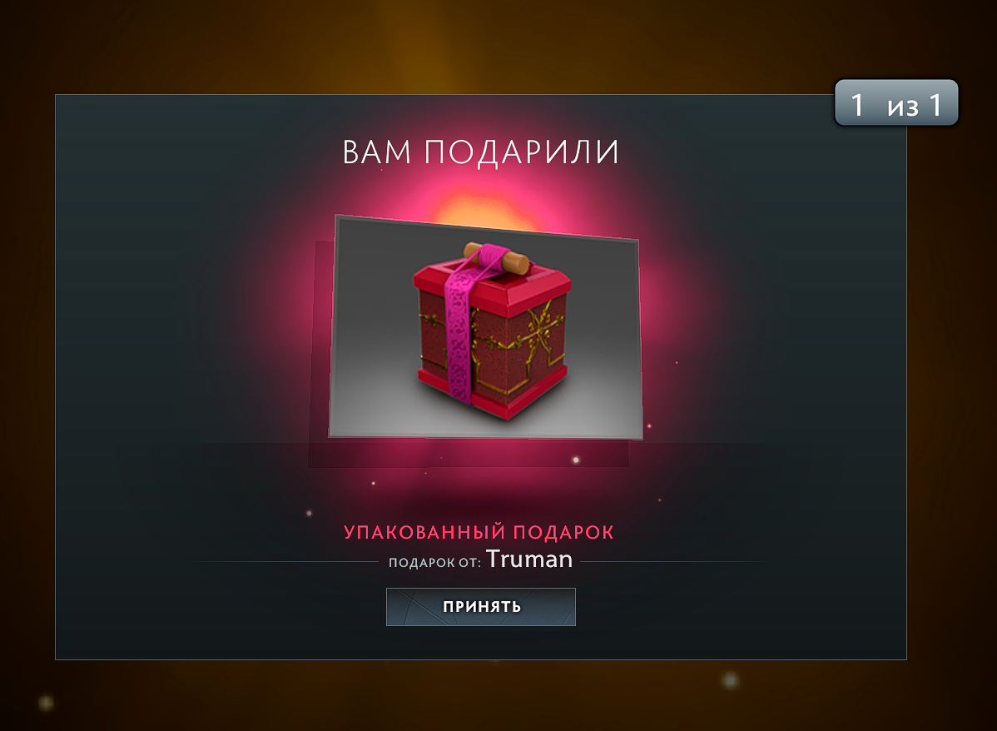This screenshot has height=731, width=997.
Task: Click the blurry light orb at bottom right
Action: point(730,680)
